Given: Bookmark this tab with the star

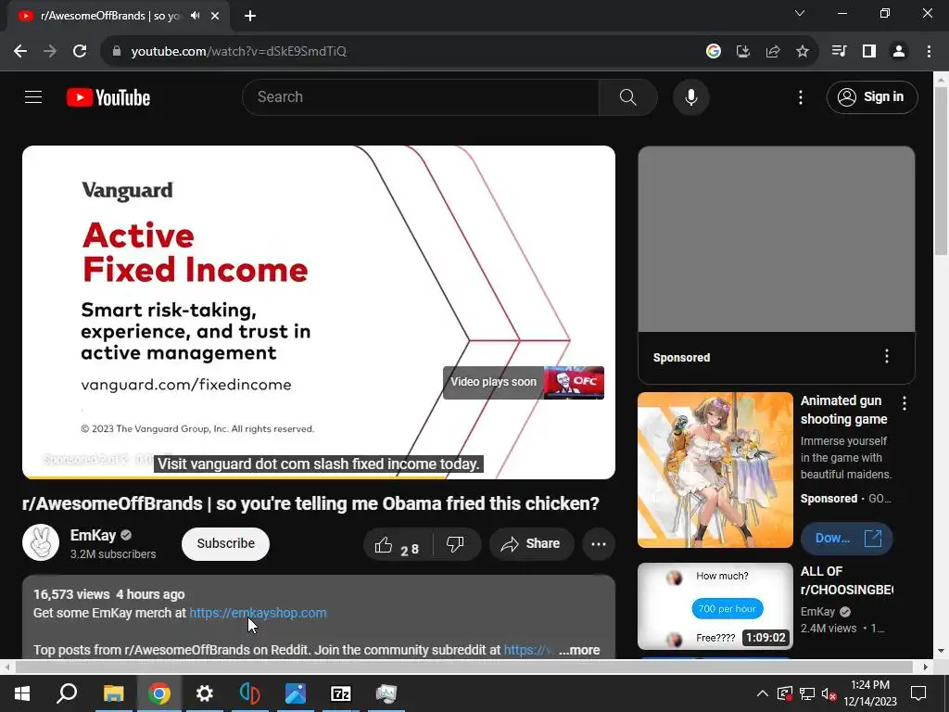Looking at the screenshot, I should 802,52.
